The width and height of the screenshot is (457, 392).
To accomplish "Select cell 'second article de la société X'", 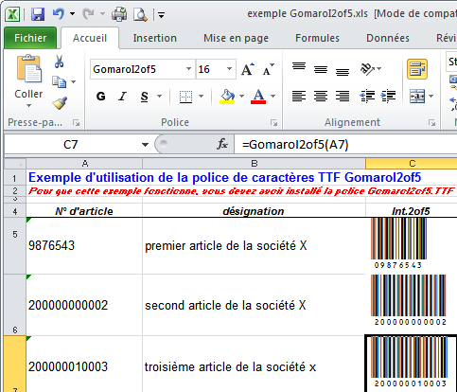I will click(255, 305).
